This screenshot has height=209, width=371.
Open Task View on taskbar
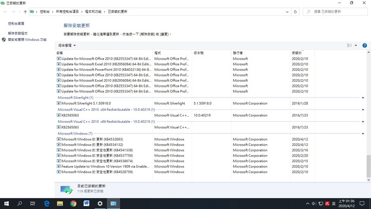coord(33,203)
